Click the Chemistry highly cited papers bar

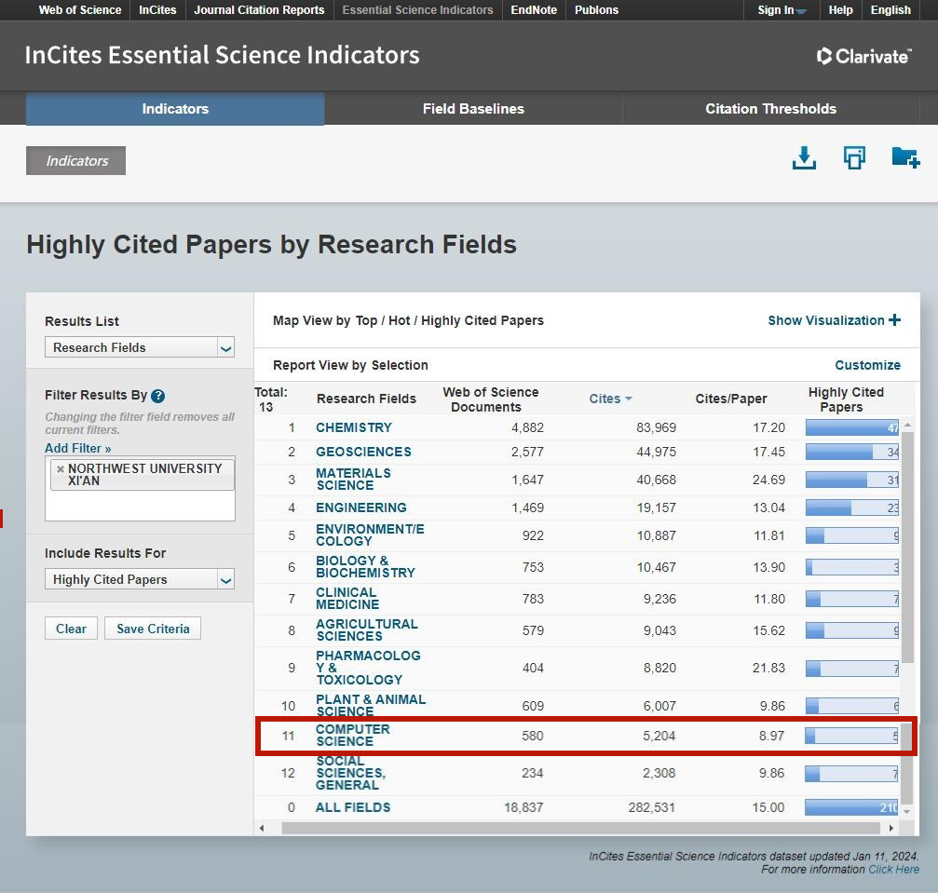(851, 428)
